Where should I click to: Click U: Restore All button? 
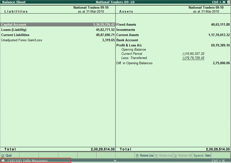pos(183,155)
